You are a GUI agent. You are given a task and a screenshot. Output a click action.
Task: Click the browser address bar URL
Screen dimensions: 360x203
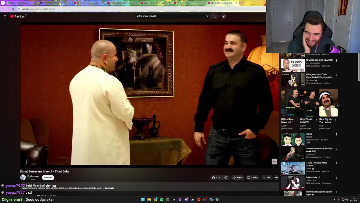pyautogui.click(x=38, y=9)
